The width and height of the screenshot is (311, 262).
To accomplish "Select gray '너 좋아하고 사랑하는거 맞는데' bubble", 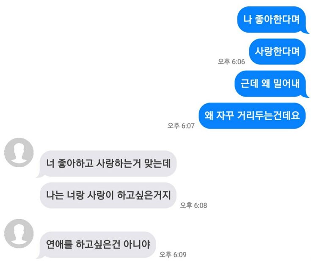I will click(108, 163).
